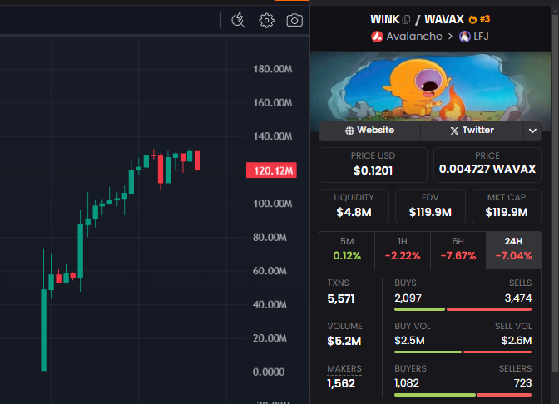Click the 180.00M price axis label
559x404 pixels.
pos(272,69)
